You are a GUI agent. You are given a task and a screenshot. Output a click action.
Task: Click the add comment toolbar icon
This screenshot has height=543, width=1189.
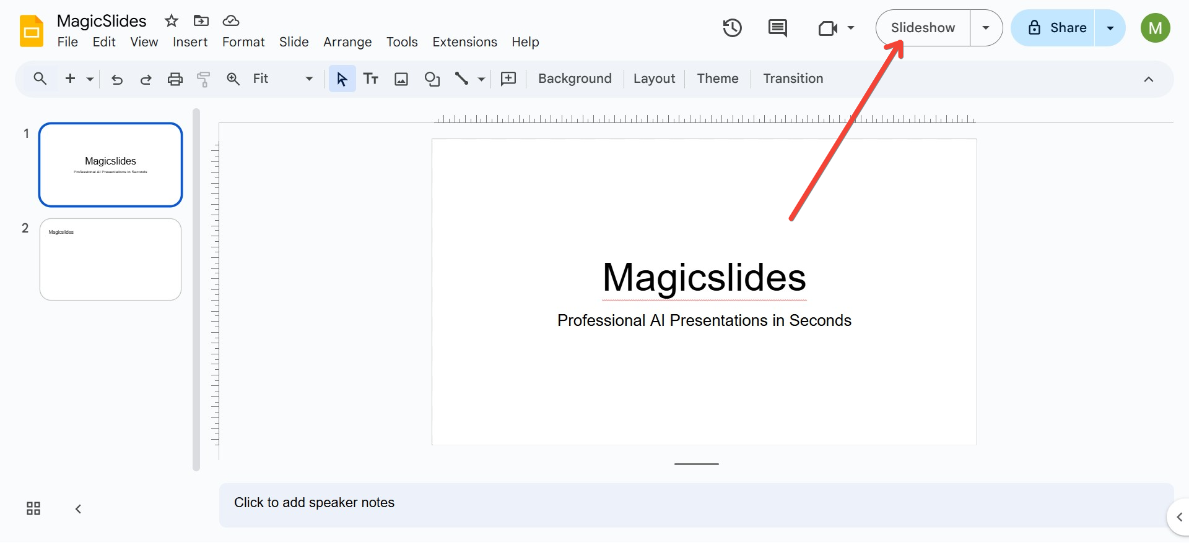coord(508,79)
